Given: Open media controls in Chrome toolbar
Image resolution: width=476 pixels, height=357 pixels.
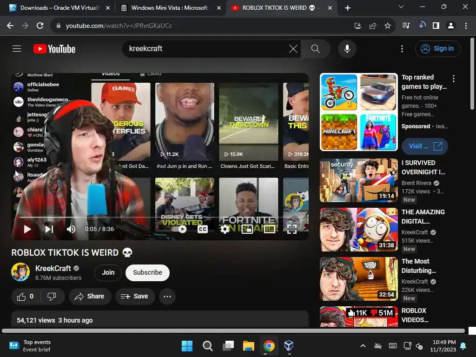Looking at the screenshot, I should click(x=406, y=26).
